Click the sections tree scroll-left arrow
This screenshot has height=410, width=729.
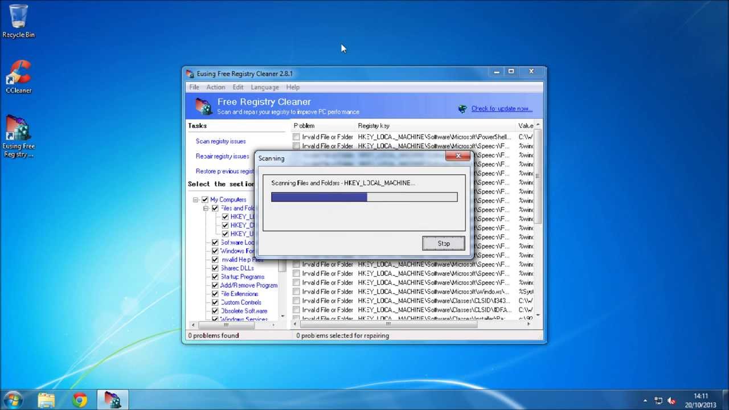point(193,325)
